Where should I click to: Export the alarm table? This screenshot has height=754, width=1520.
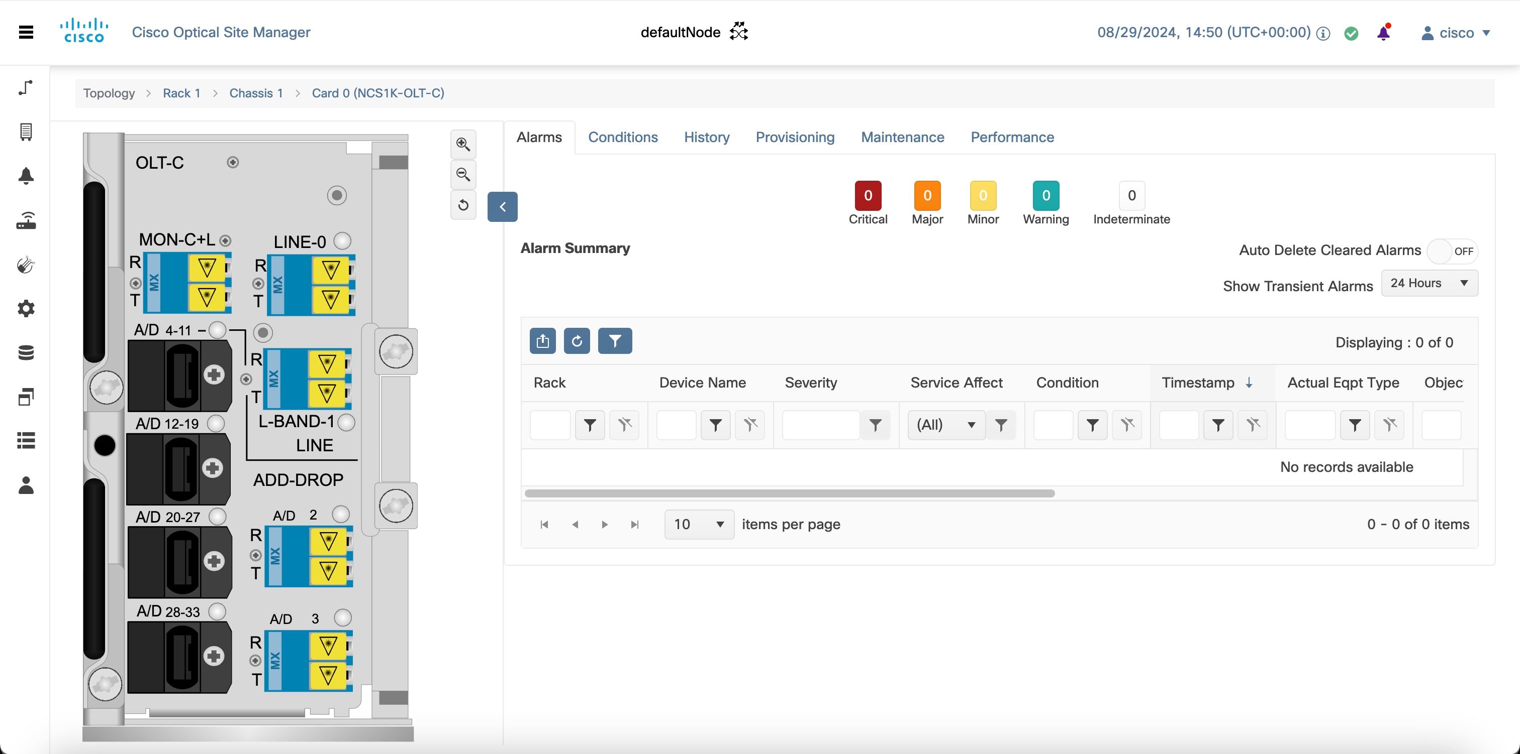click(x=543, y=341)
